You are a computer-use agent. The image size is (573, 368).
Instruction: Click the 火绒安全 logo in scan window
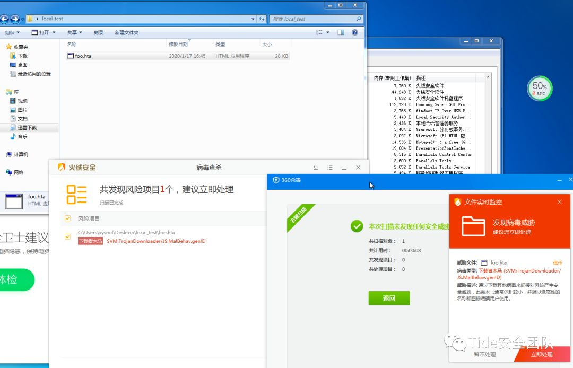[x=77, y=167]
